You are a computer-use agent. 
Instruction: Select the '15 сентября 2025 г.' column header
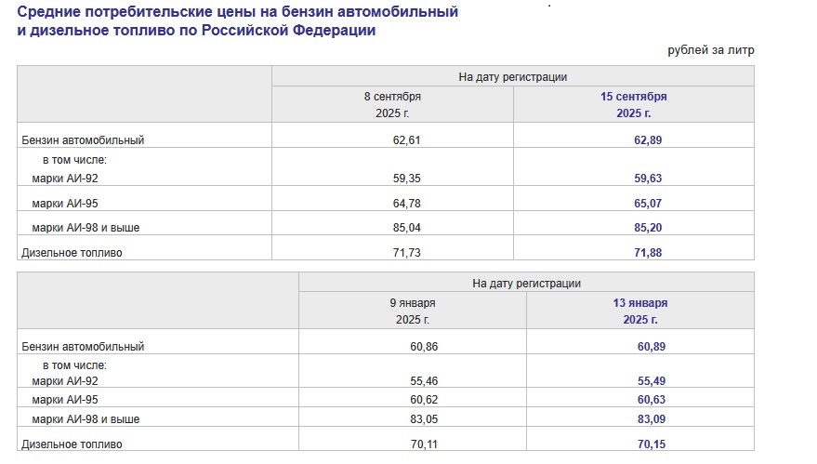click(634, 104)
